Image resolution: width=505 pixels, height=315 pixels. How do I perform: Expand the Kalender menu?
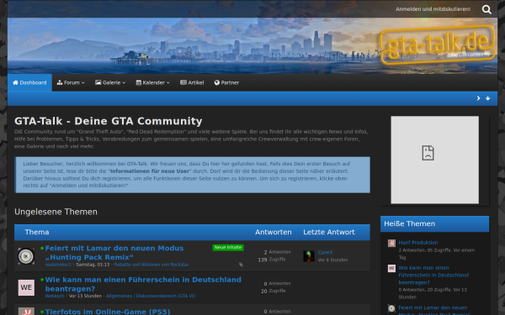click(x=152, y=82)
